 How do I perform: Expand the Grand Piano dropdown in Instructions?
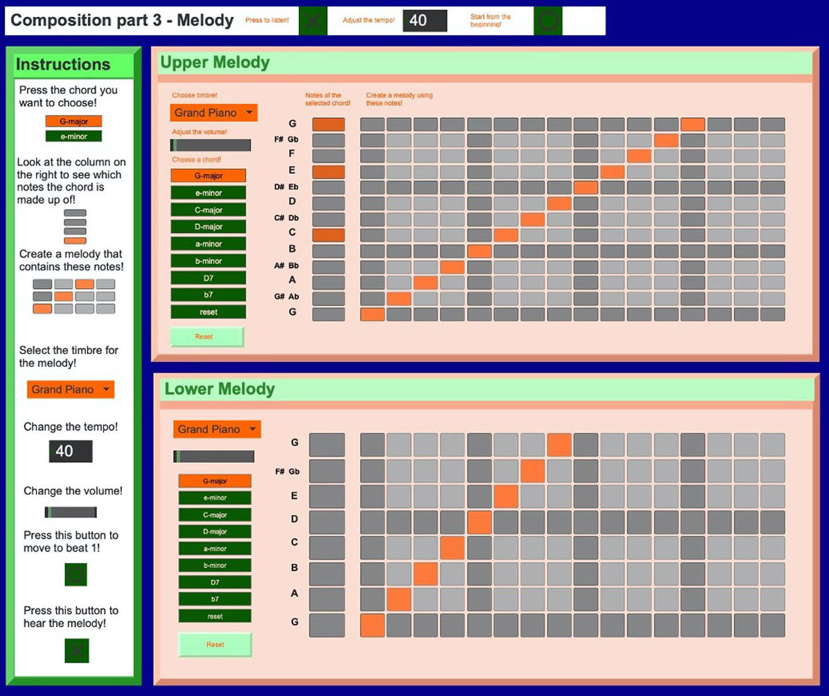point(71,389)
